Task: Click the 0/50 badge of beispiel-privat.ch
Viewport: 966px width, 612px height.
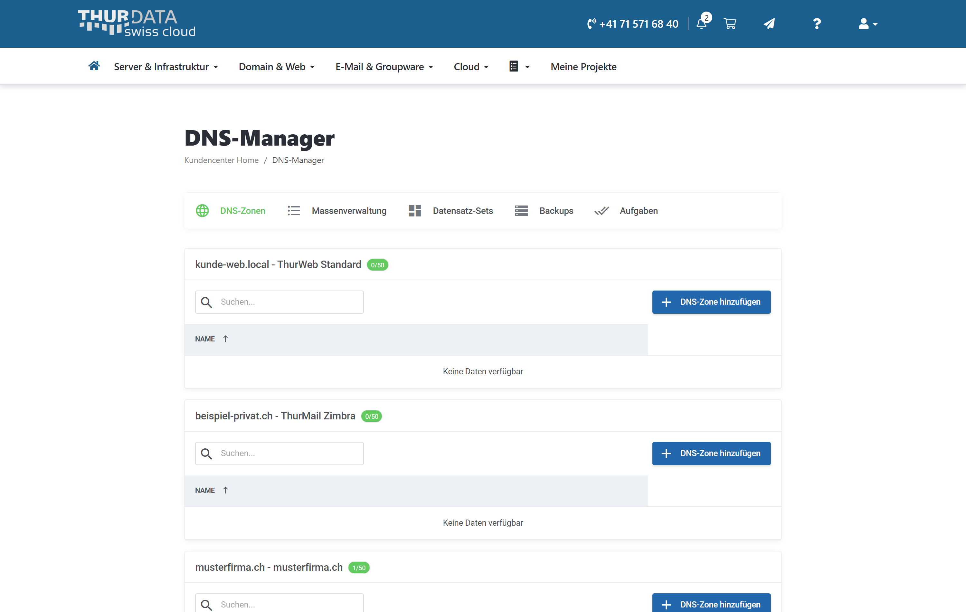Action: tap(372, 416)
